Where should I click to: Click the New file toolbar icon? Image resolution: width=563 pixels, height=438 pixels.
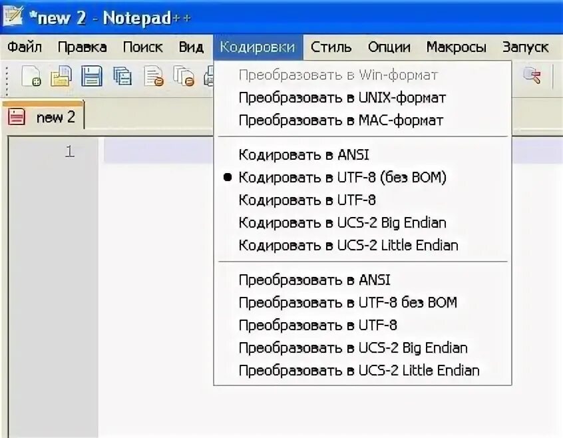point(31,76)
